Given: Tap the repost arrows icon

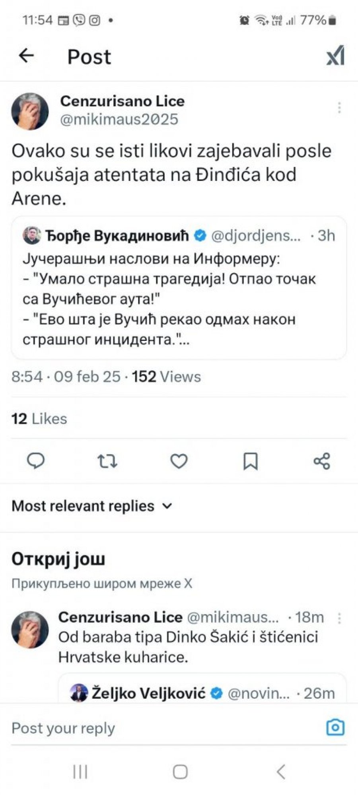Looking at the screenshot, I should (x=107, y=461).
